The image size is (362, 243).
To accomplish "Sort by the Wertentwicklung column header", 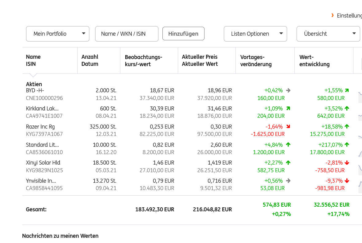I will pos(314,61).
